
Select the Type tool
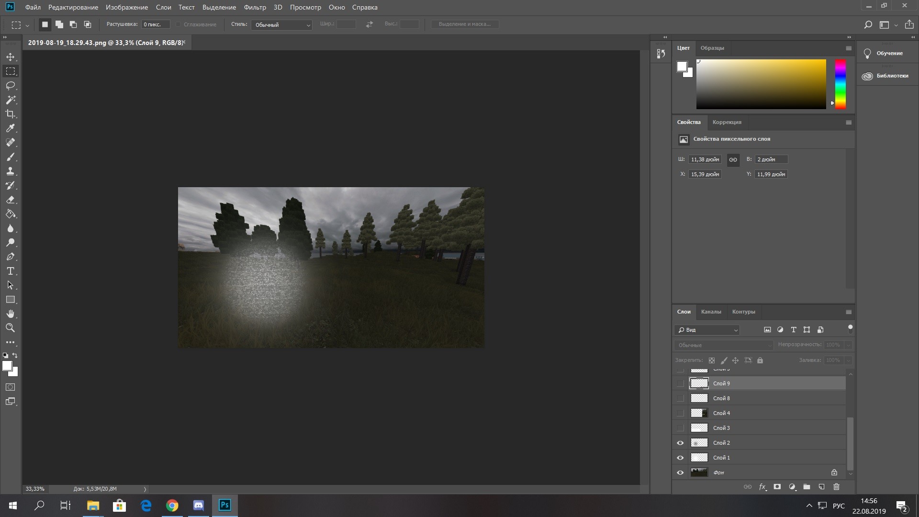pos(11,271)
